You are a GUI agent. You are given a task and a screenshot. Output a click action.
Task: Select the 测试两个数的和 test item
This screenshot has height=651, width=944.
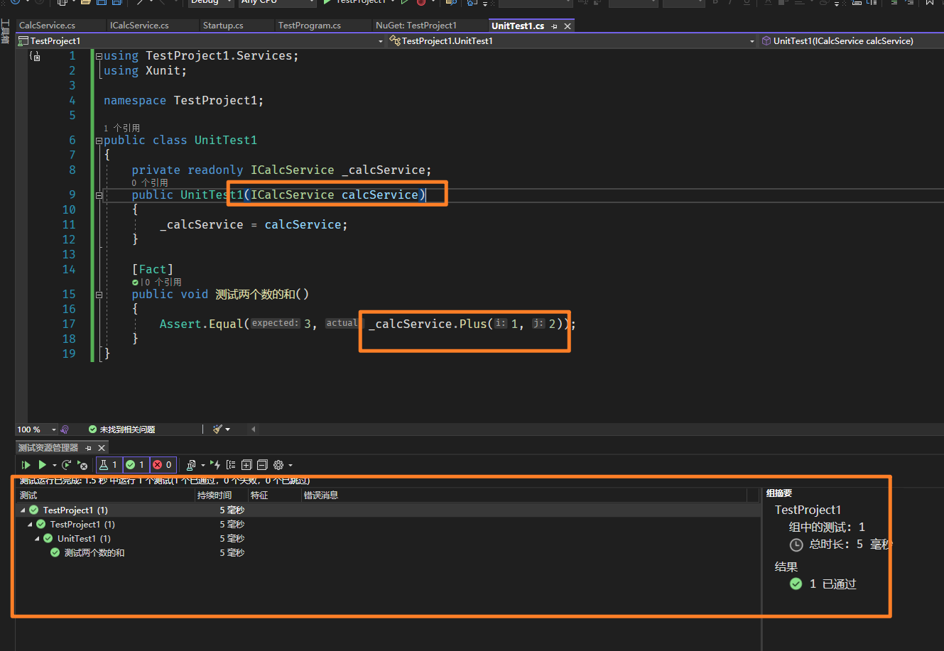[x=94, y=553]
